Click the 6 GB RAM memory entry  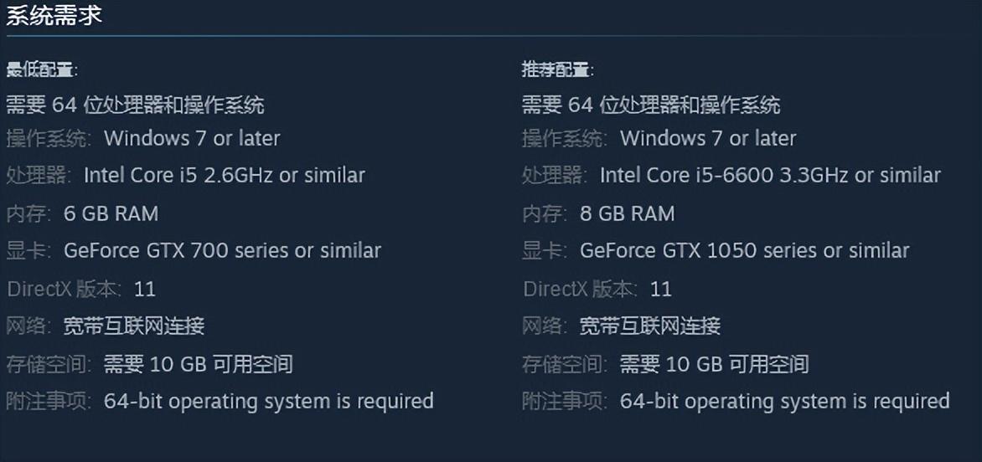click(x=111, y=213)
